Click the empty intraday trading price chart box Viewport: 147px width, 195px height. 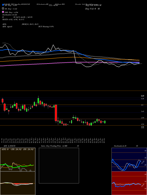(x=59, y=165)
